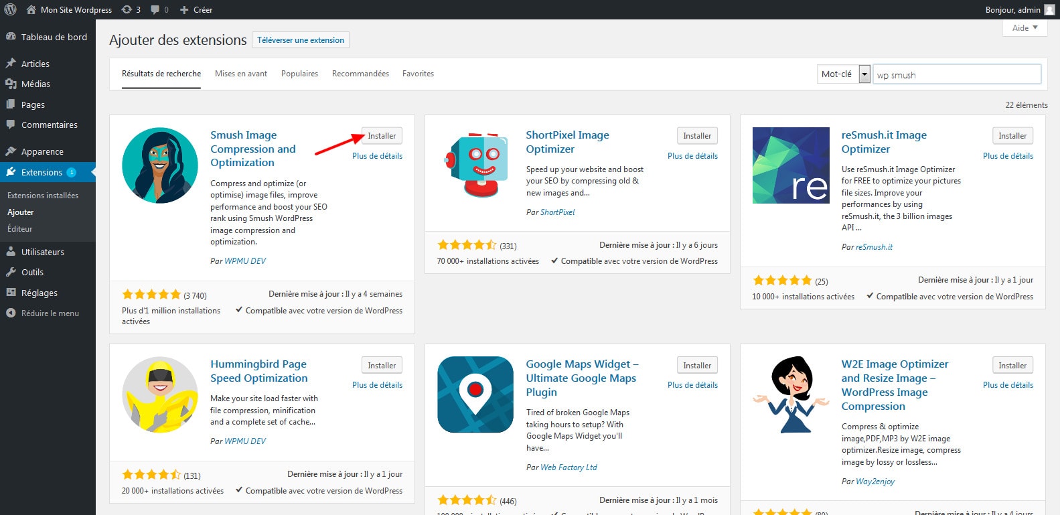
Task: Open Tableau de bord dashboard icon
Action: pos(11,37)
